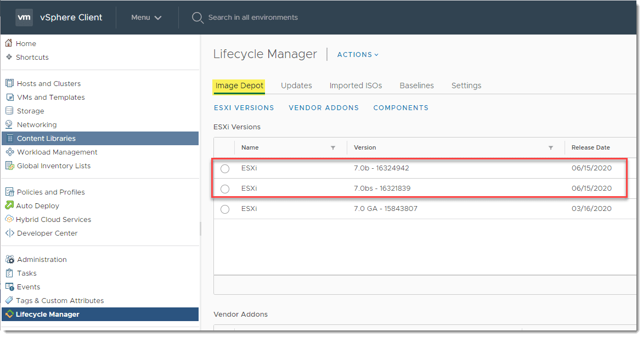Jump to VENDOR ADDONS section link
Image resolution: width=643 pixels, height=337 pixels.
324,108
